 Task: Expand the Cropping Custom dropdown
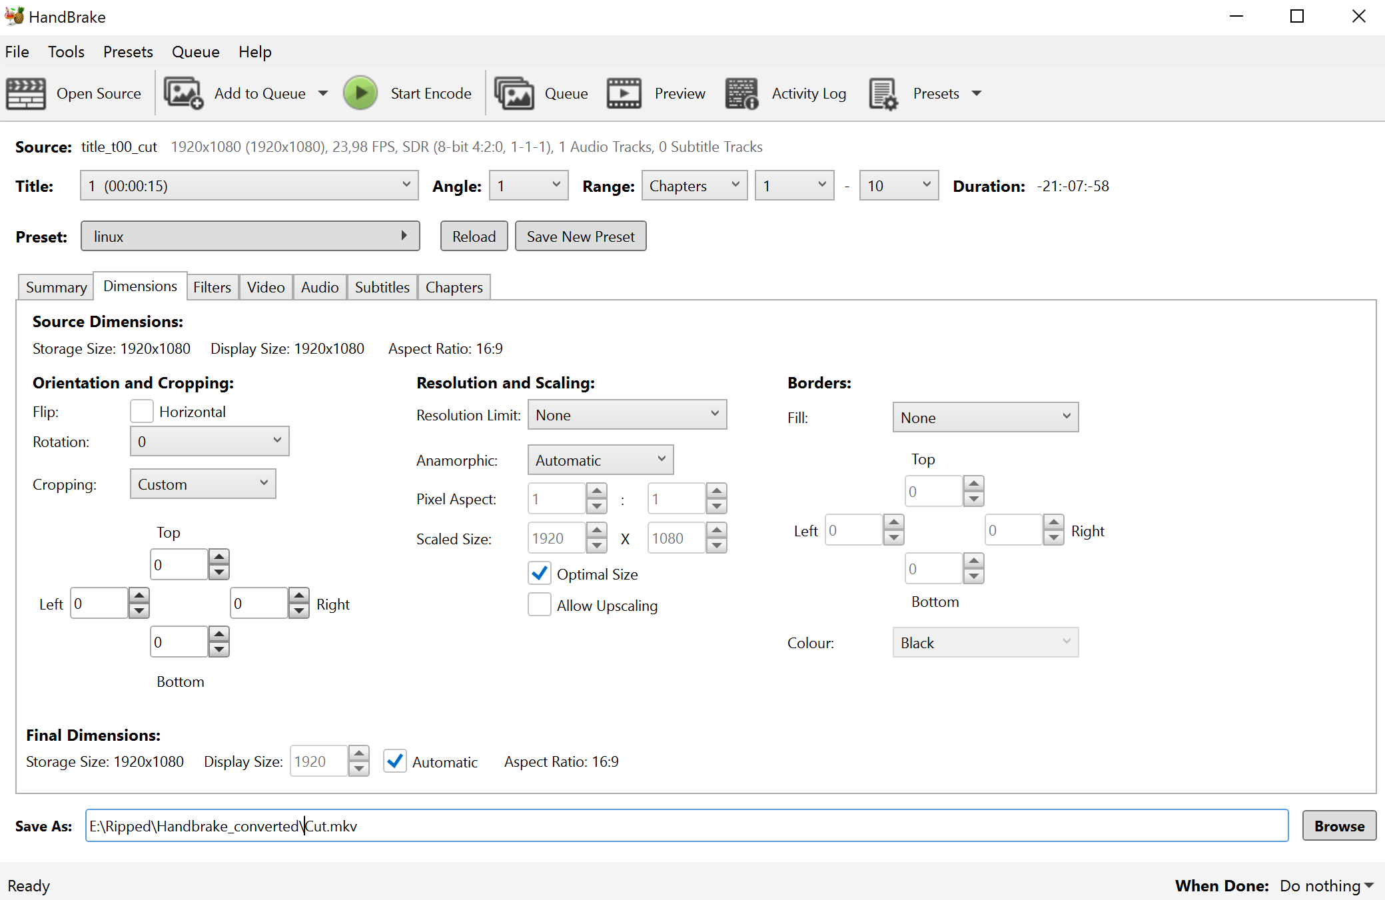pyautogui.click(x=203, y=484)
